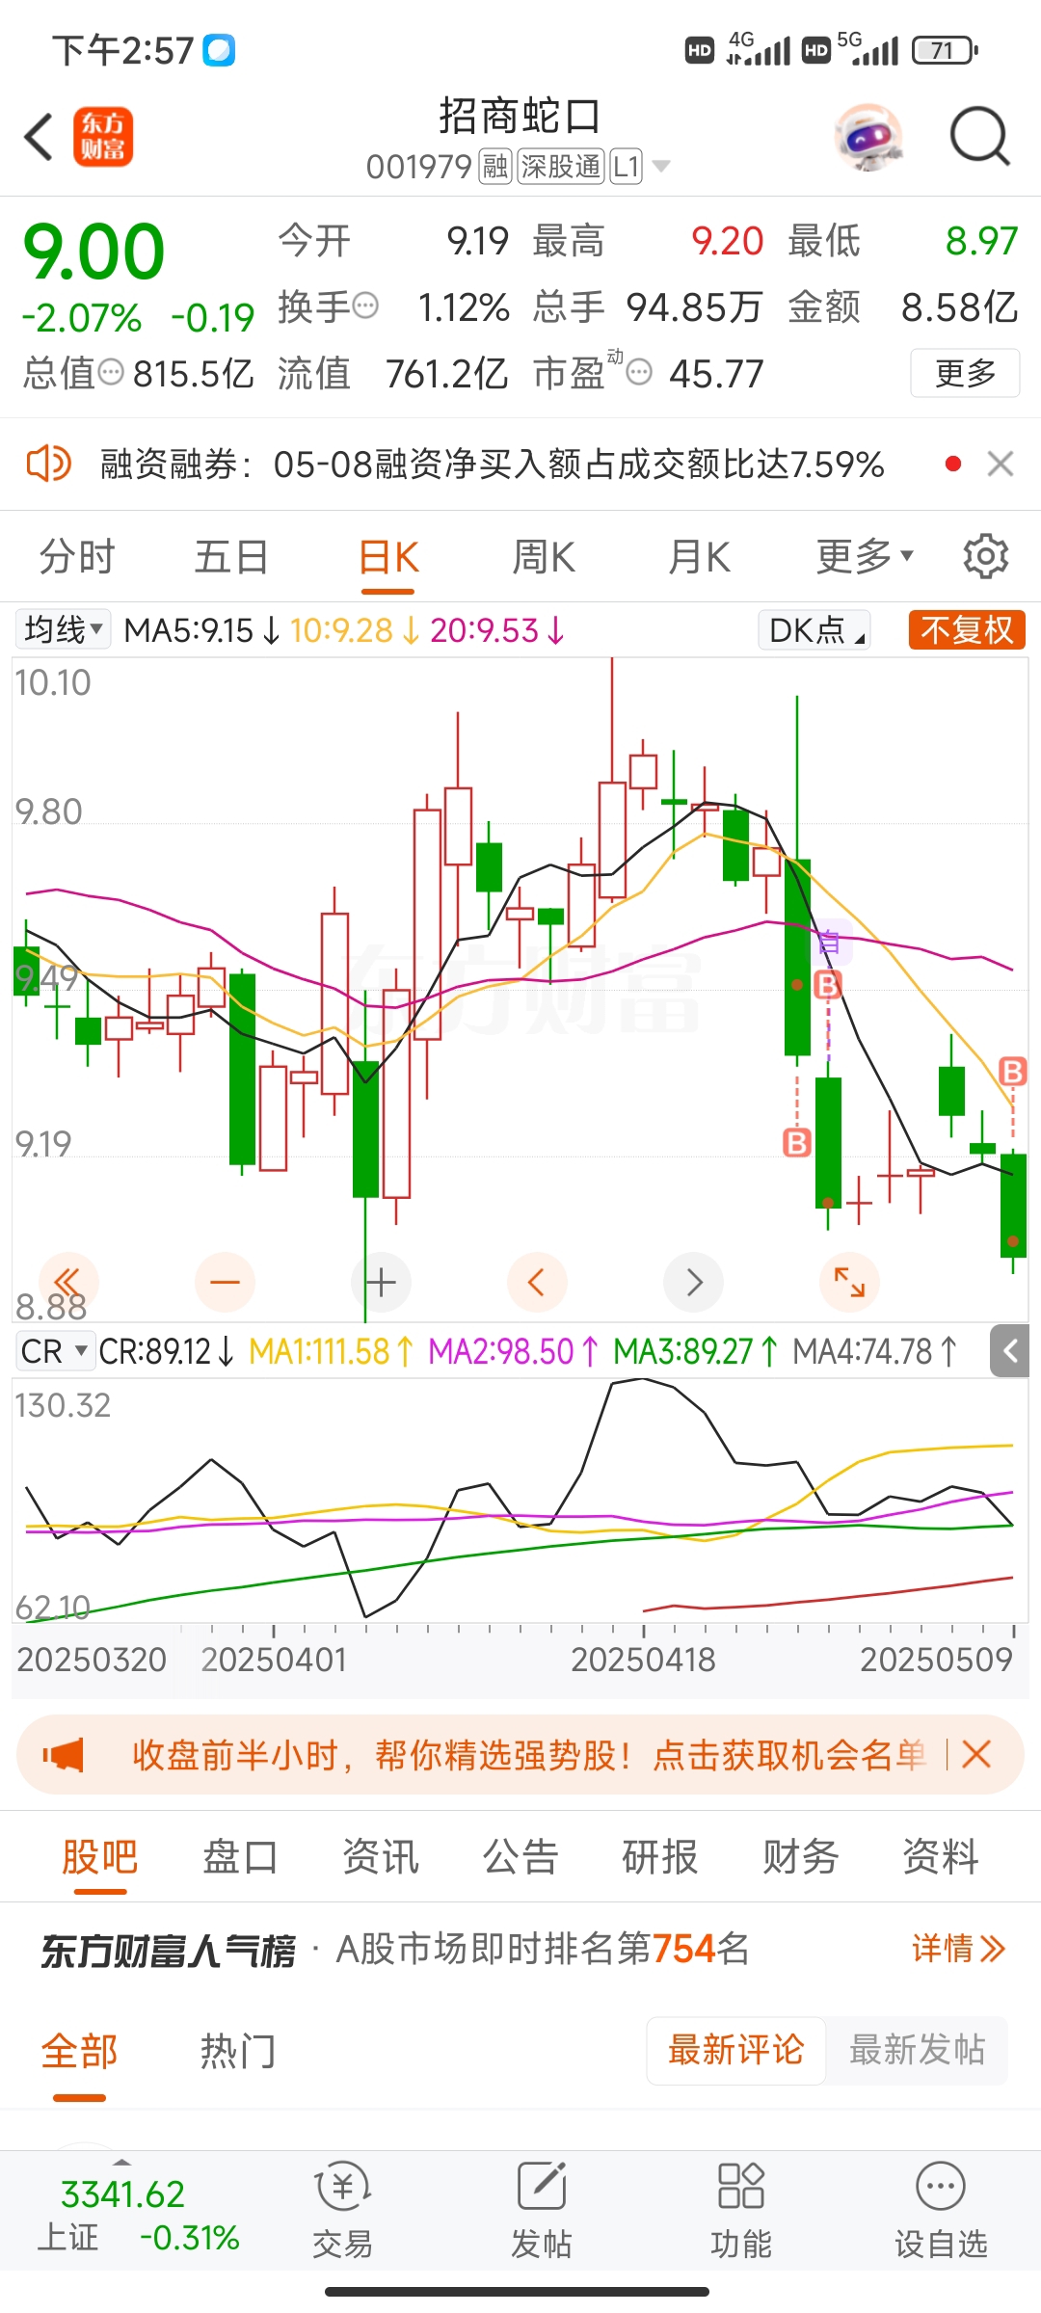Screen dimensions: 1041x2313
Task: Open the 均线 indicator dropdown
Action: (x=63, y=630)
